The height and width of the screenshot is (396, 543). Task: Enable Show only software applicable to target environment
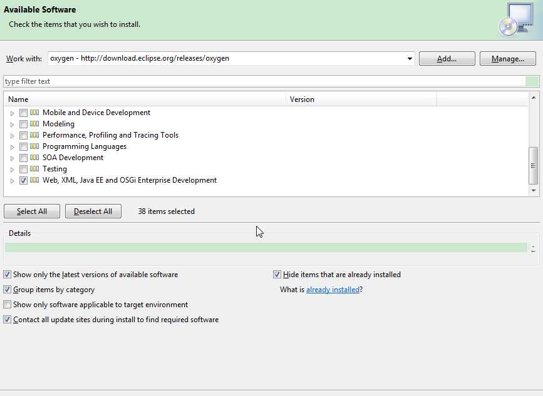tap(8, 305)
